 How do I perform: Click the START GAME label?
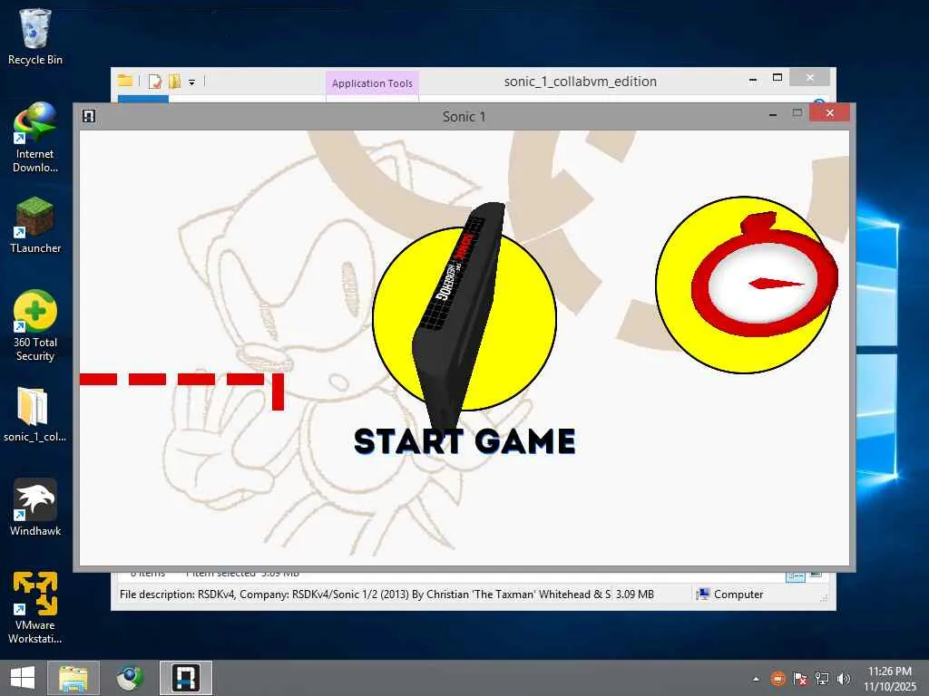tap(464, 441)
